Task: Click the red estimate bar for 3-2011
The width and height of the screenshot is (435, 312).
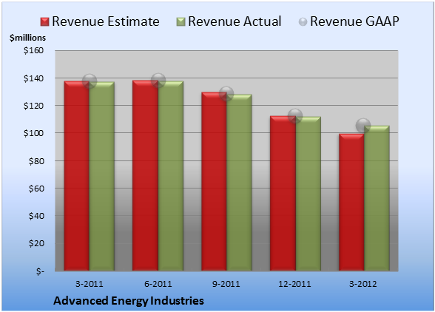Action: (77, 176)
